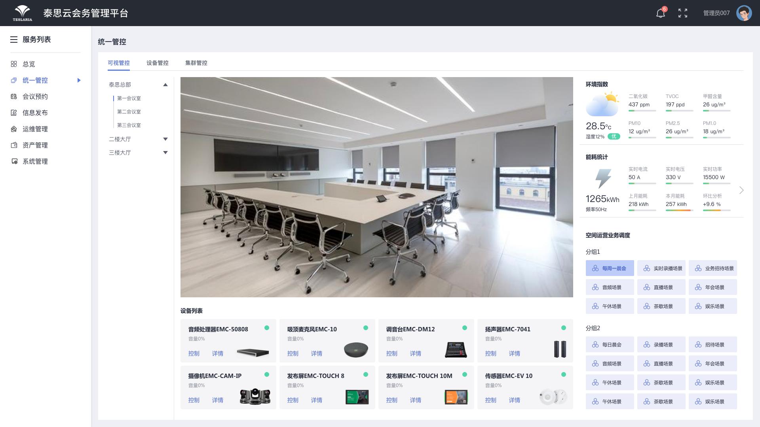The width and height of the screenshot is (760, 427).
Task: Switch to 设备管控 tab
Action: point(157,63)
